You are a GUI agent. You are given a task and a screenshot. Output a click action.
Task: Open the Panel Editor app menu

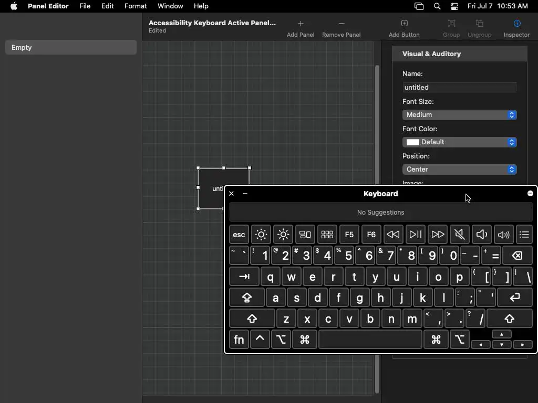tap(48, 6)
